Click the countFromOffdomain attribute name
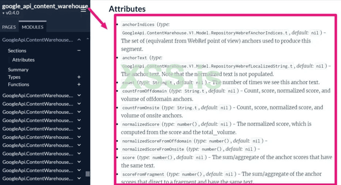341x185 pixels. pos(144,91)
